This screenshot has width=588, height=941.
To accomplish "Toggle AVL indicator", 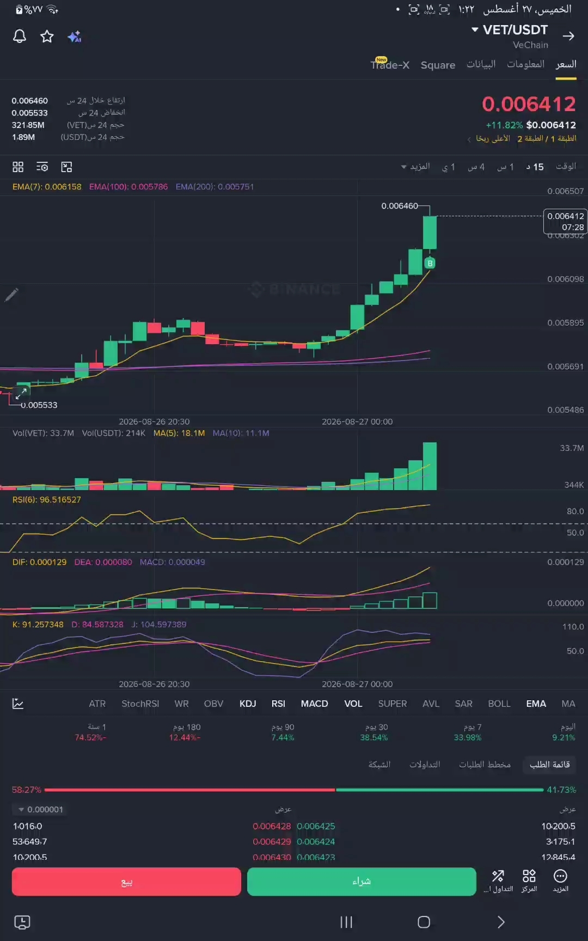I will [x=431, y=704].
